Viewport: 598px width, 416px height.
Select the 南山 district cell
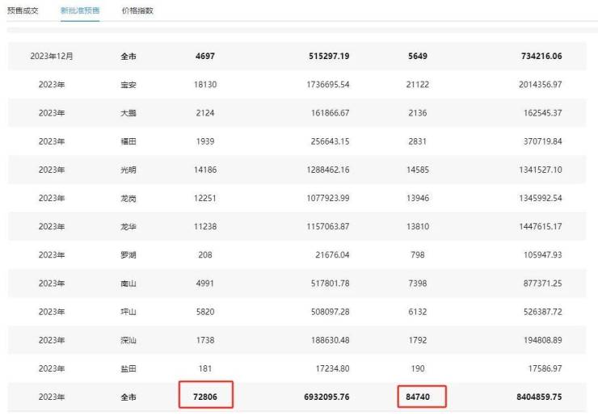pyautogui.click(x=128, y=284)
